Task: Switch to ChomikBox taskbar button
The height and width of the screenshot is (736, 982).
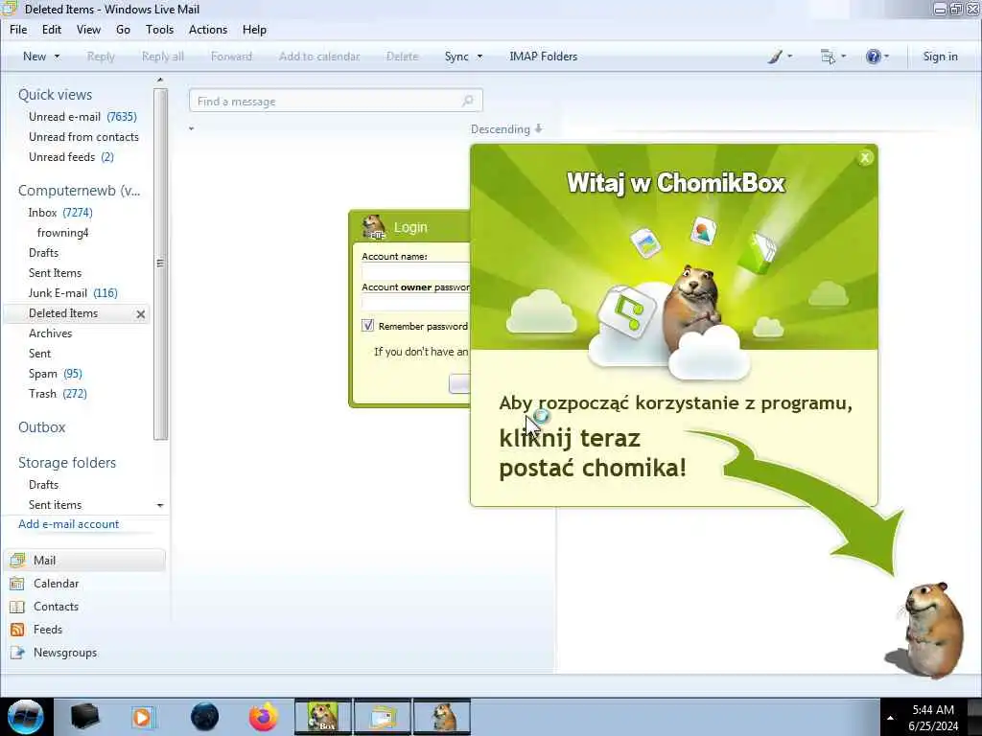Action: [x=323, y=717]
